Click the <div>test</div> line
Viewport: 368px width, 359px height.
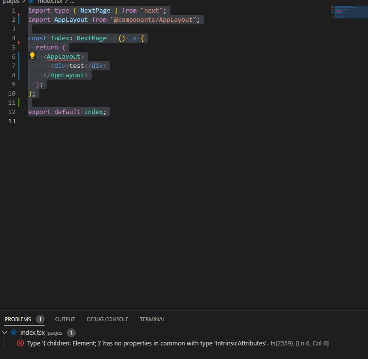79,66
